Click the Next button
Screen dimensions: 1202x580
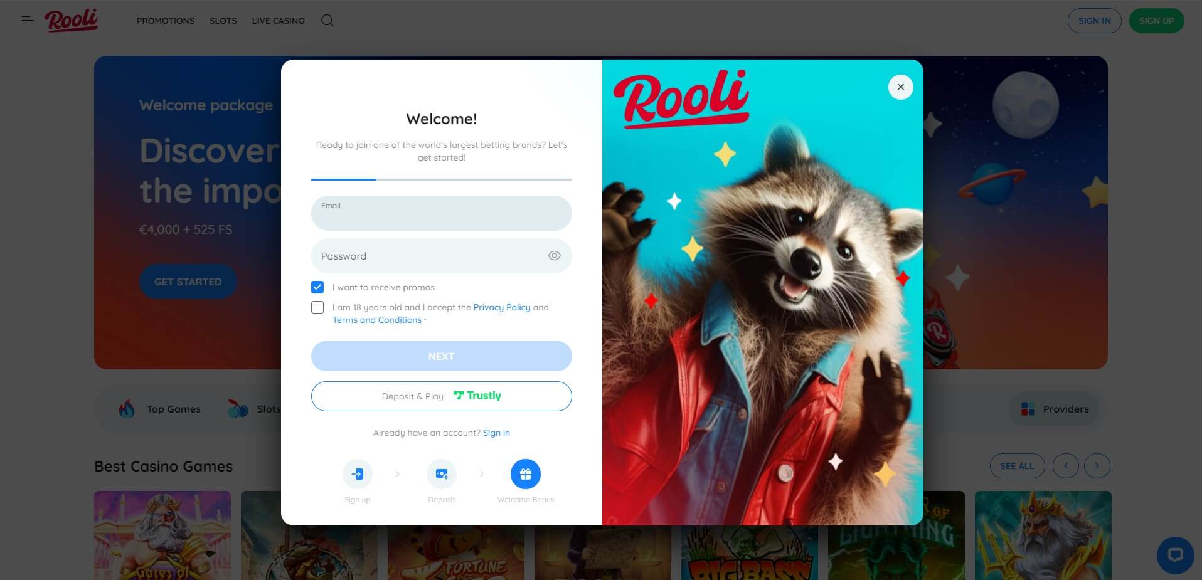point(442,356)
